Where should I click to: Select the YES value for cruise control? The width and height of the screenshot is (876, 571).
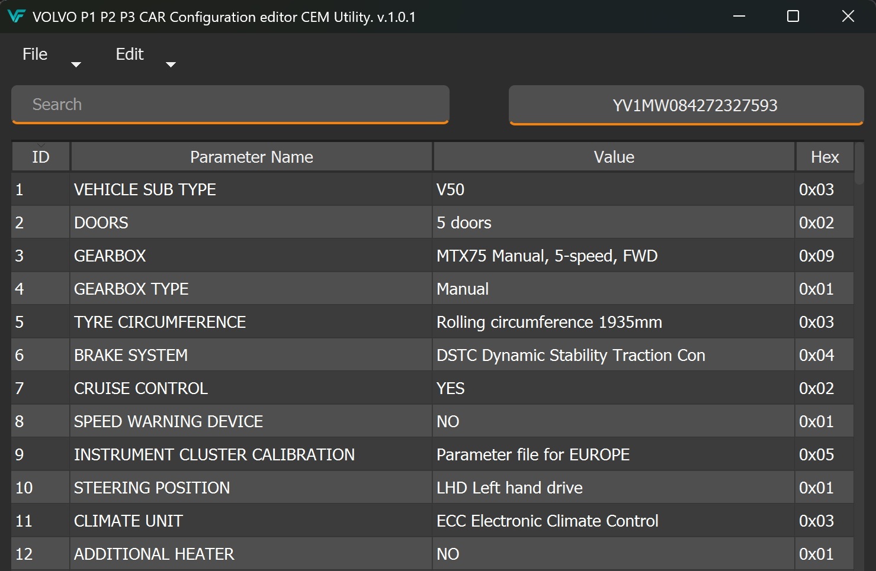[614, 388]
